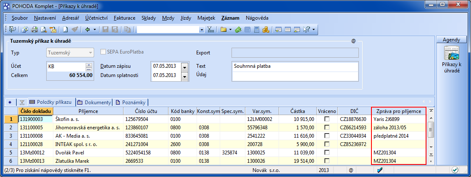
Task: Click the copy documents toolbar icon
Action: pos(26,29)
